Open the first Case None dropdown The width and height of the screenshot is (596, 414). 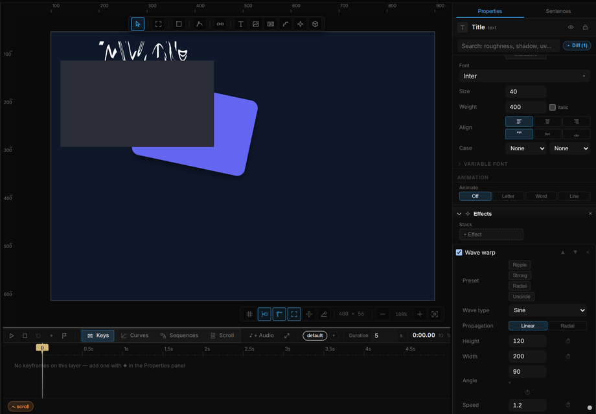pyautogui.click(x=526, y=148)
